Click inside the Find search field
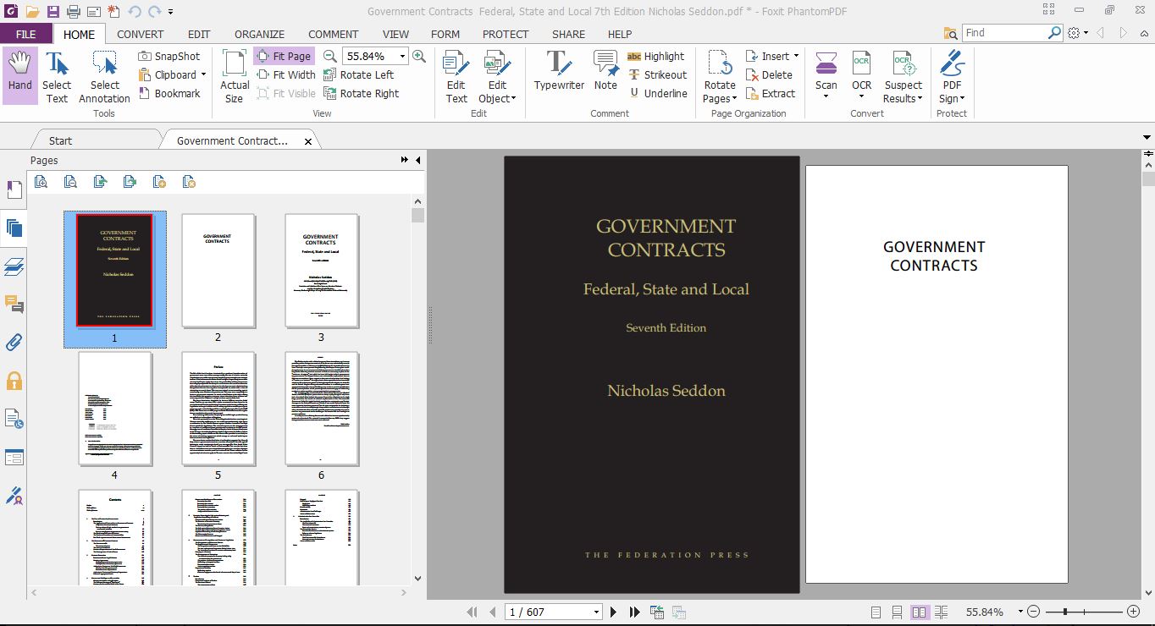Image resolution: width=1155 pixels, height=626 pixels. [1005, 32]
